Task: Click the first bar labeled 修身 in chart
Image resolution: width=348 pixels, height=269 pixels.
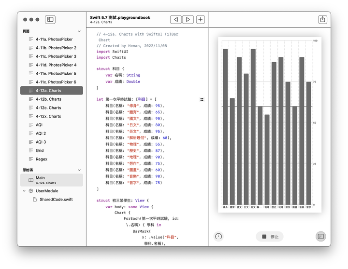Action: click(x=225, y=127)
